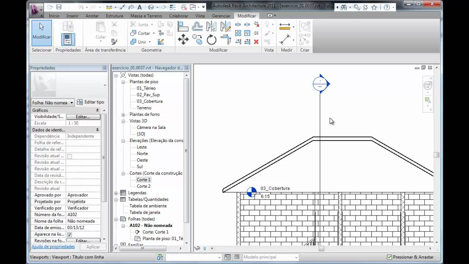Click the Default 3D view house icon

click(x=151, y=7)
